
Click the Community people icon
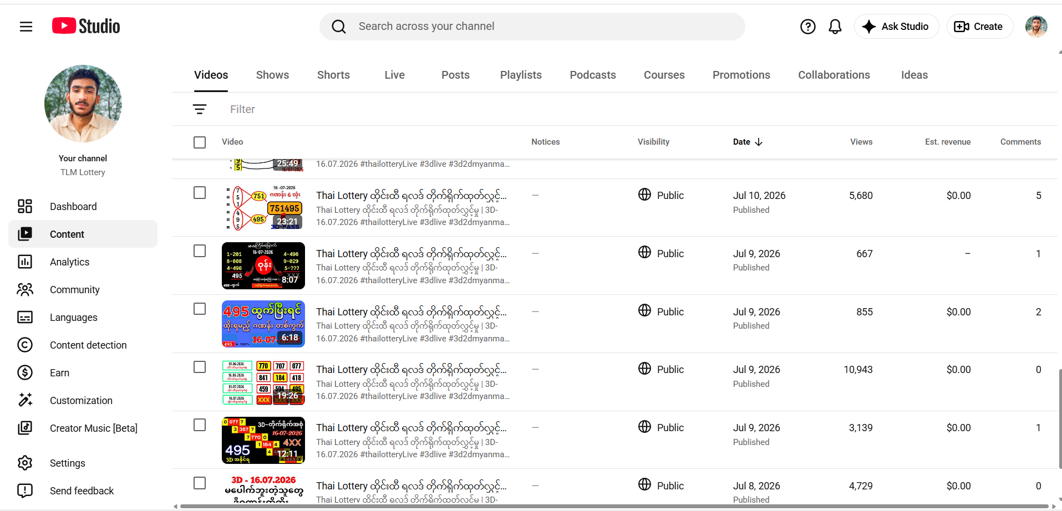click(x=25, y=289)
